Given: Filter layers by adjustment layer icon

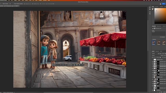Looking at the screenshot, I should pos(161,54).
